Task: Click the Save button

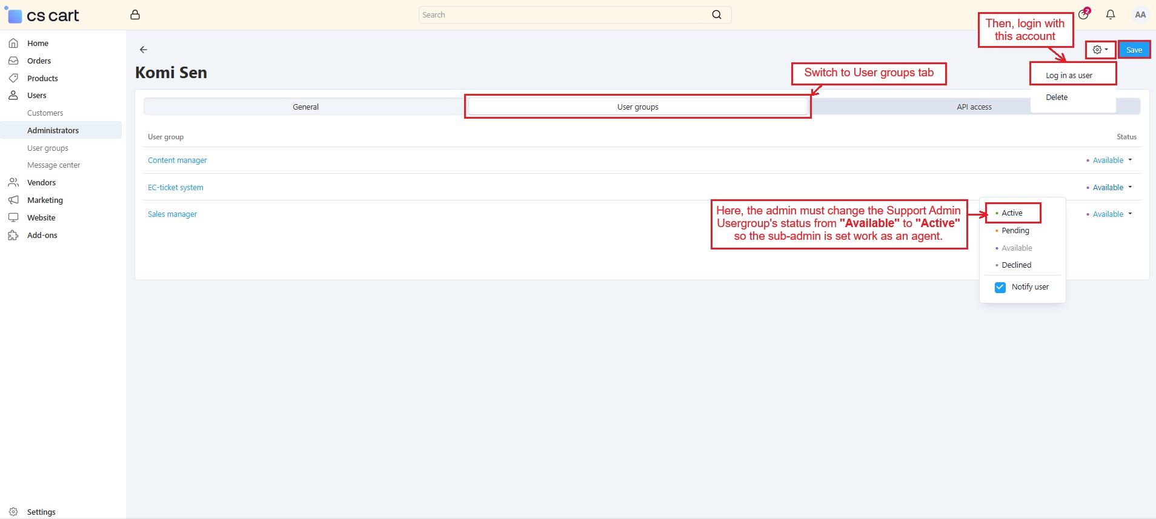Action: tap(1134, 50)
